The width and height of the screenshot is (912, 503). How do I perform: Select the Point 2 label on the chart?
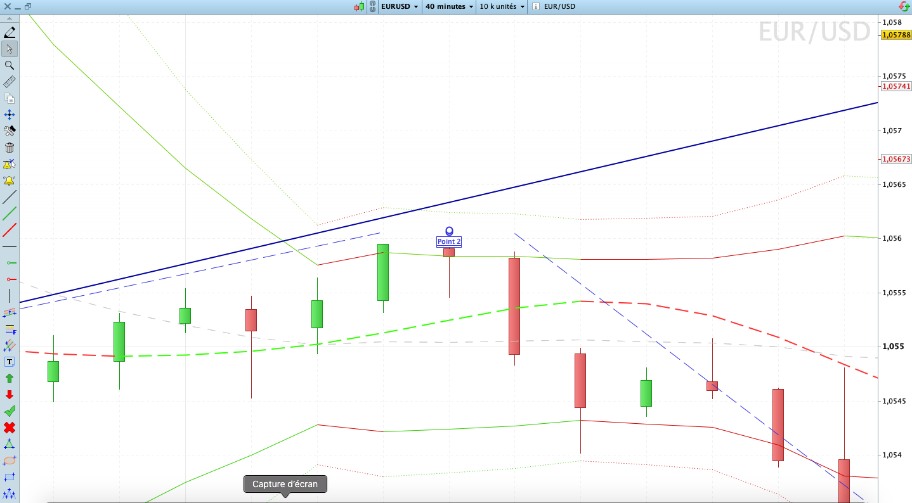pyautogui.click(x=449, y=242)
